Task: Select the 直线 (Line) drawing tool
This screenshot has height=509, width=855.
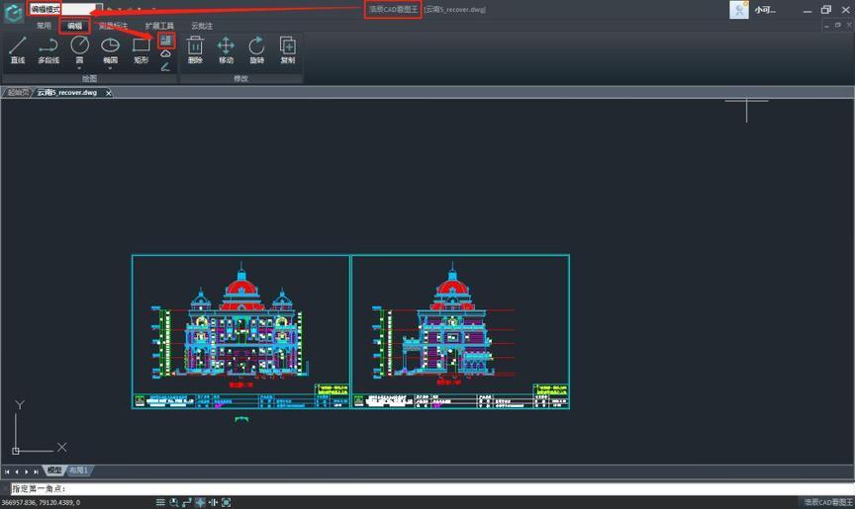Action: 18,47
